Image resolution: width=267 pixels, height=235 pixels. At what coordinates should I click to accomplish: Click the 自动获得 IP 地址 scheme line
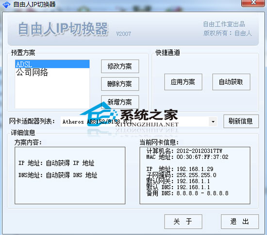(56, 163)
